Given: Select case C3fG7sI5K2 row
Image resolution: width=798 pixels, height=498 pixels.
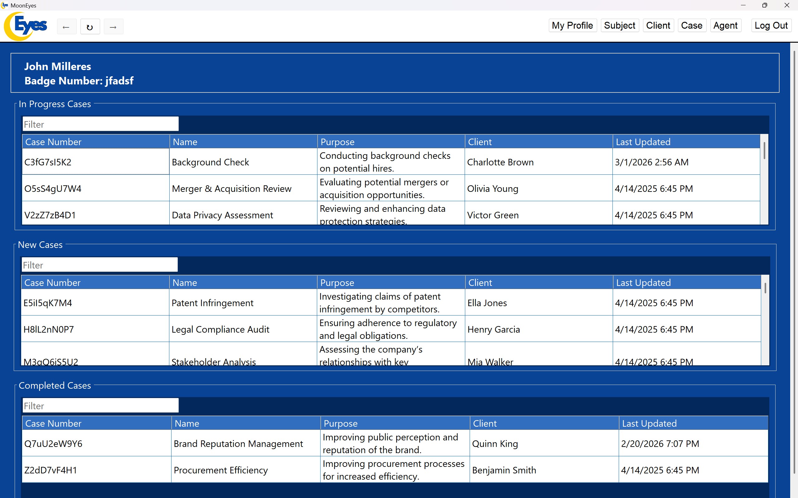Looking at the screenshot, I should coord(96,162).
